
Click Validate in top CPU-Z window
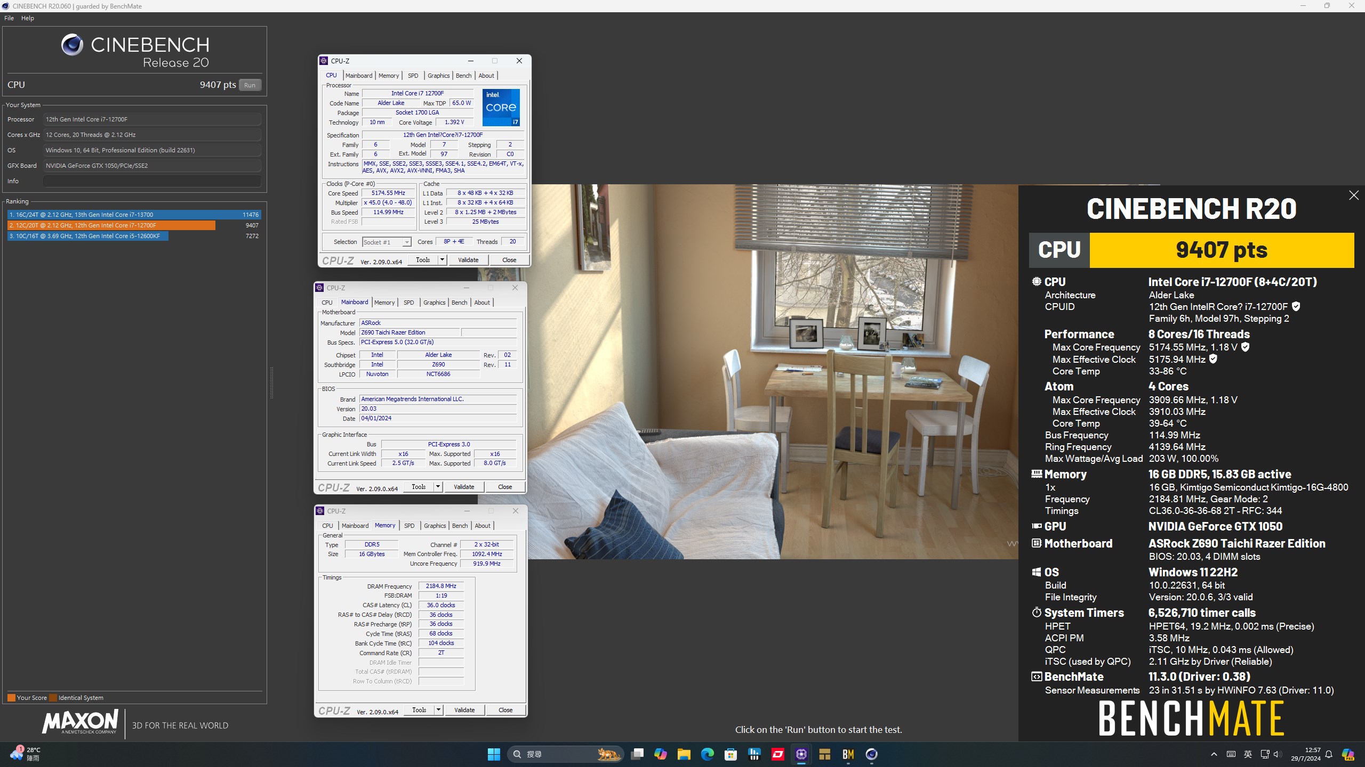pyautogui.click(x=468, y=260)
